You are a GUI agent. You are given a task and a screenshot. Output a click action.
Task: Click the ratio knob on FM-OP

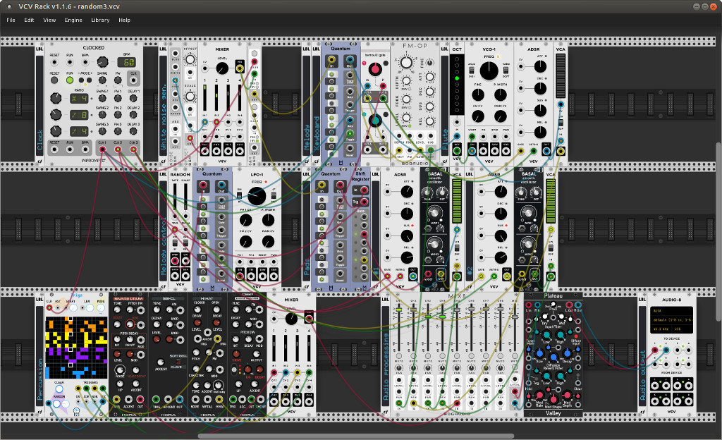click(x=406, y=62)
